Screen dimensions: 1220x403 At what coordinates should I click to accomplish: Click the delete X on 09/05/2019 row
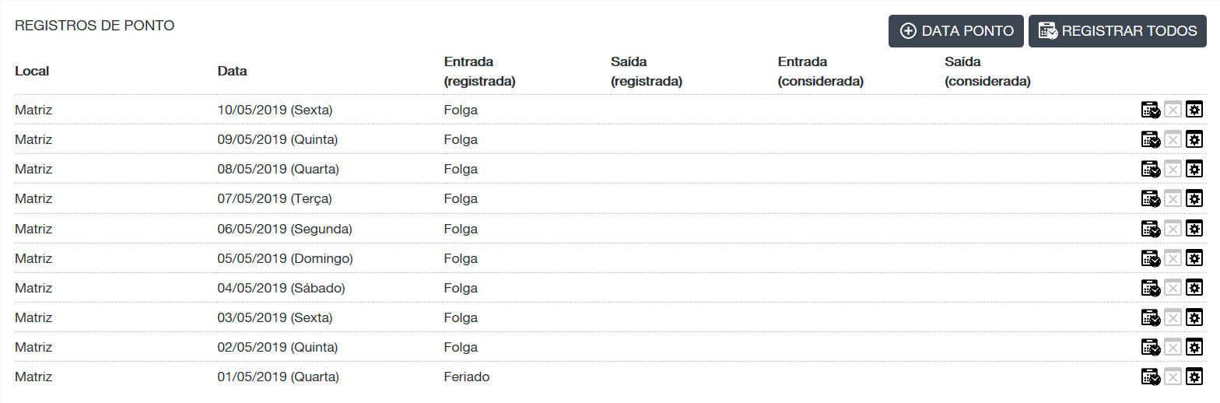[1173, 140]
